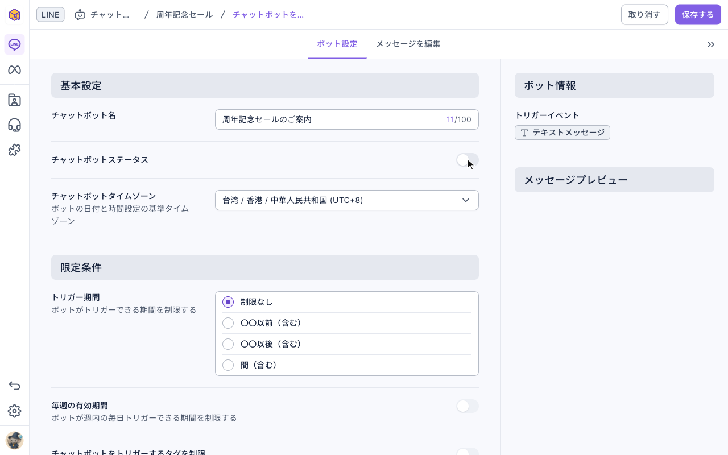
Task: Click the 取り消す button
Action: (644, 15)
